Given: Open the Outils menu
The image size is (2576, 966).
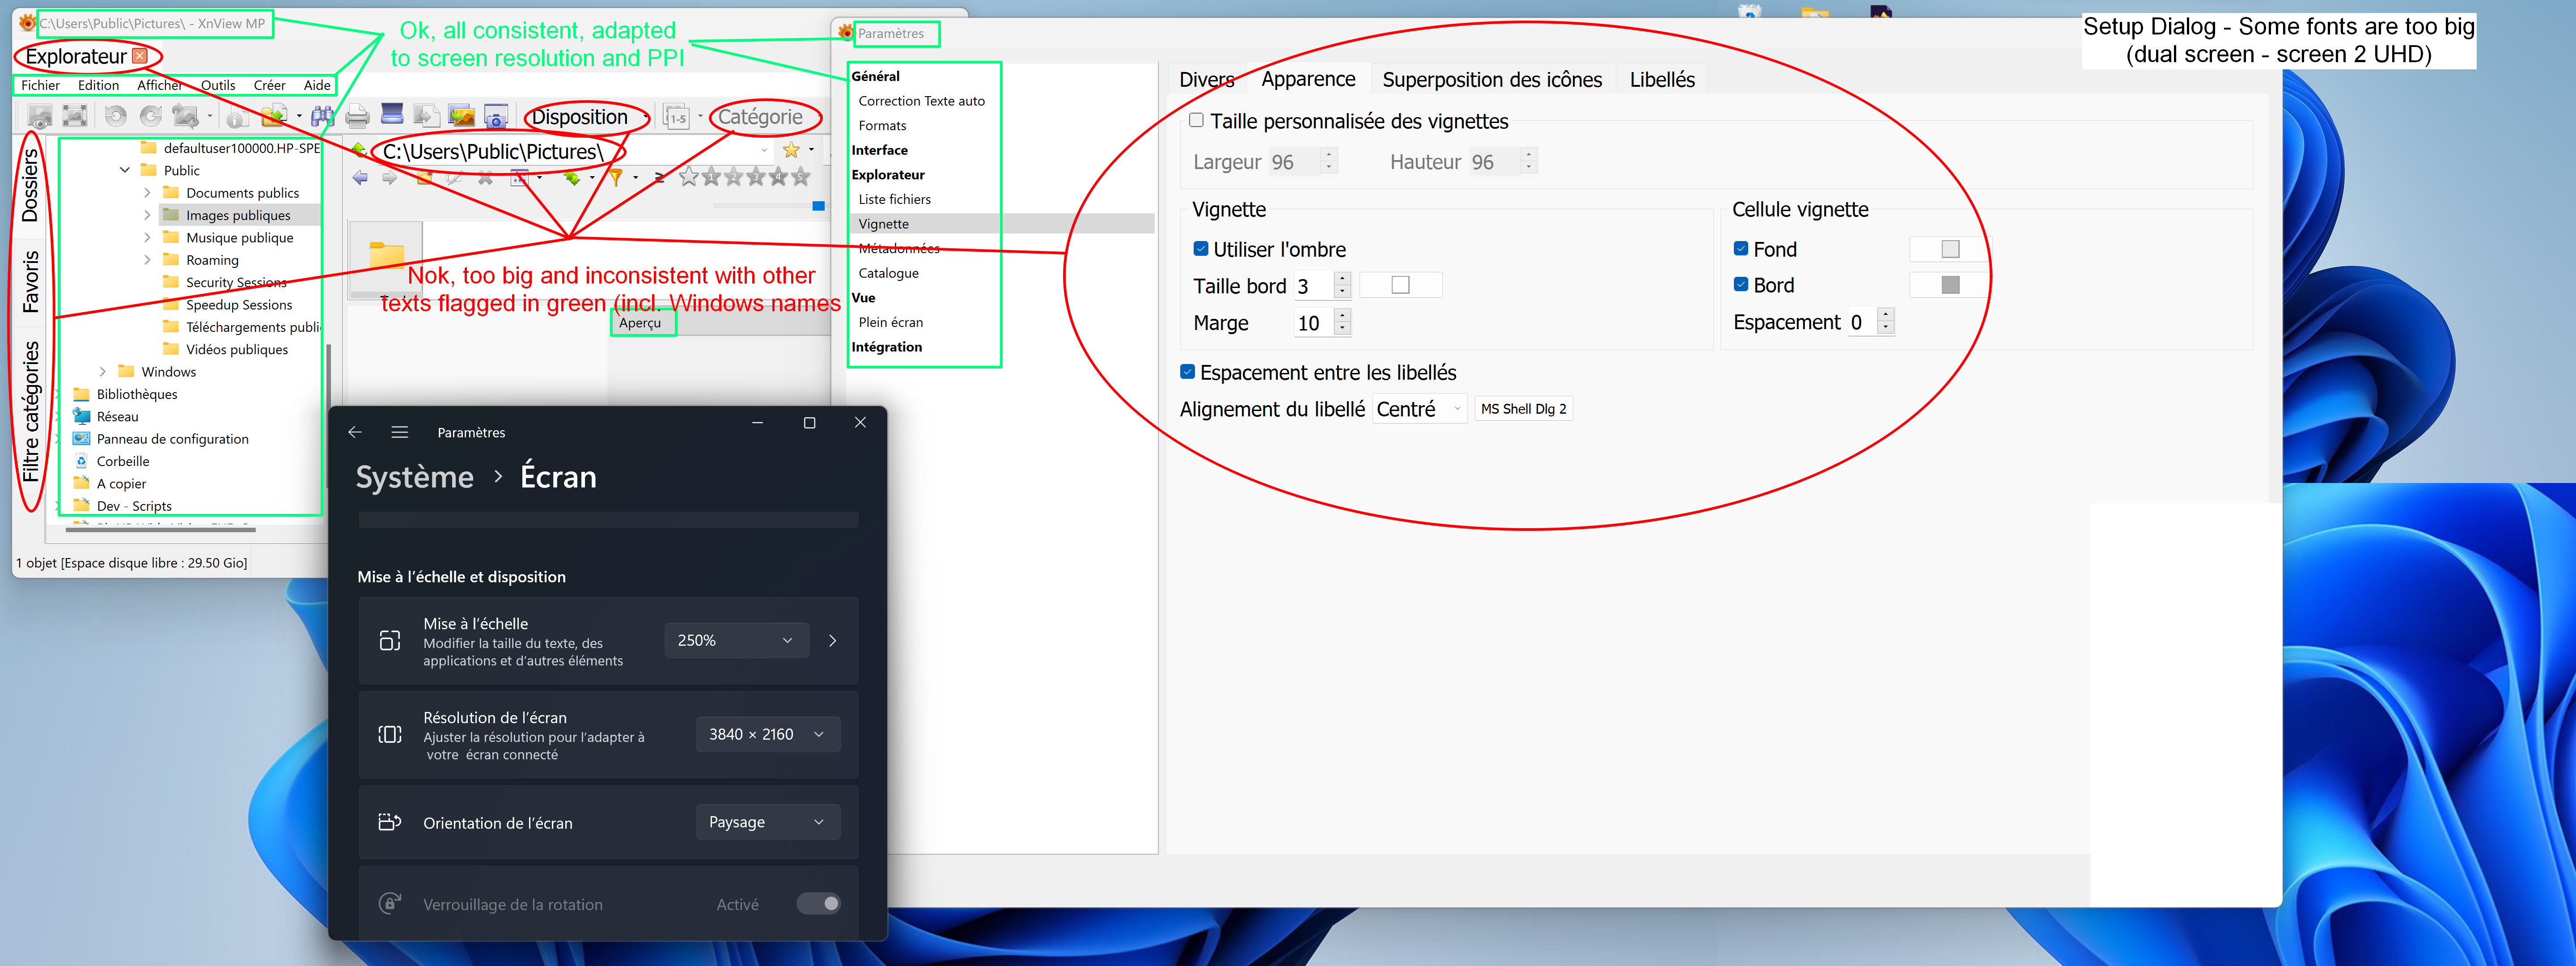Looking at the screenshot, I should (x=217, y=85).
